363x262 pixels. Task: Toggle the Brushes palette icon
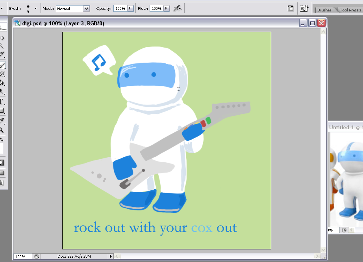[x=291, y=9]
